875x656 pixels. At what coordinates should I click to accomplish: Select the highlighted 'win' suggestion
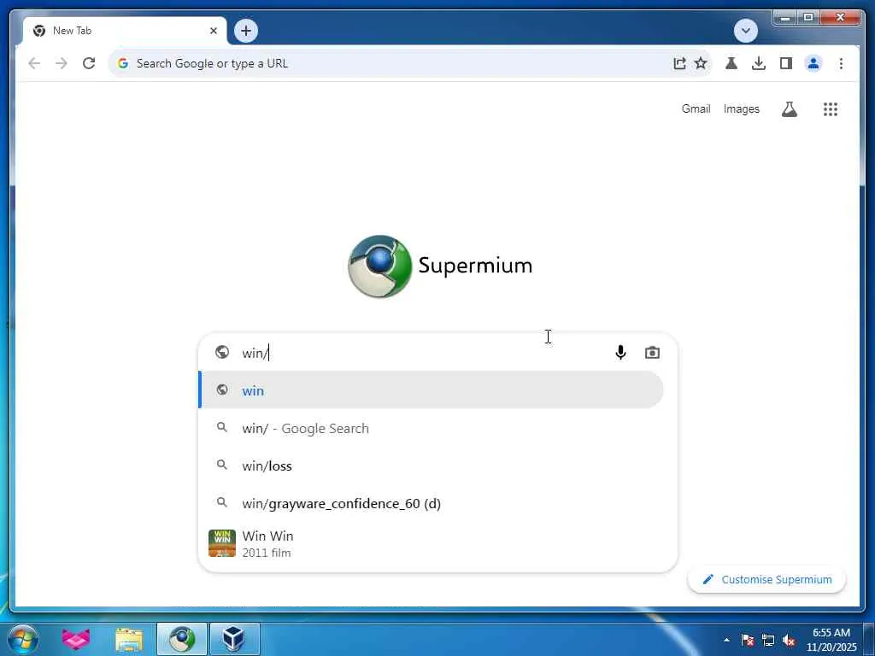point(432,389)
